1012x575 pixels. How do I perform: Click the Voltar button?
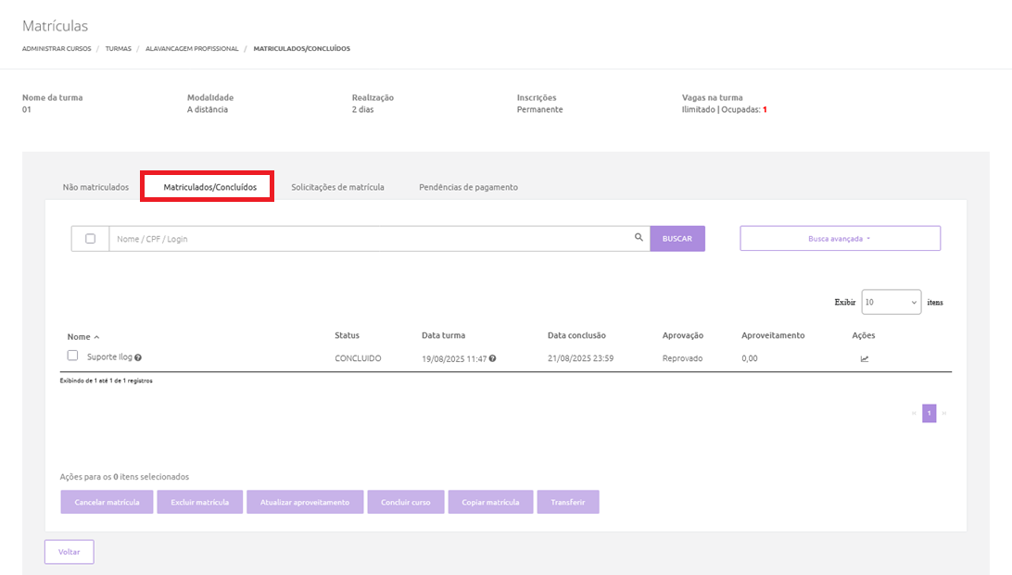70,552
